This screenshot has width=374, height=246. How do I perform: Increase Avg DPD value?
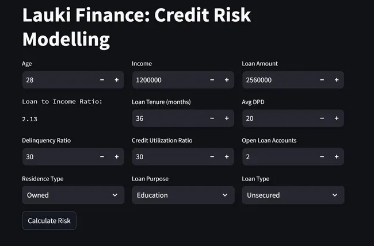(337, 118)
